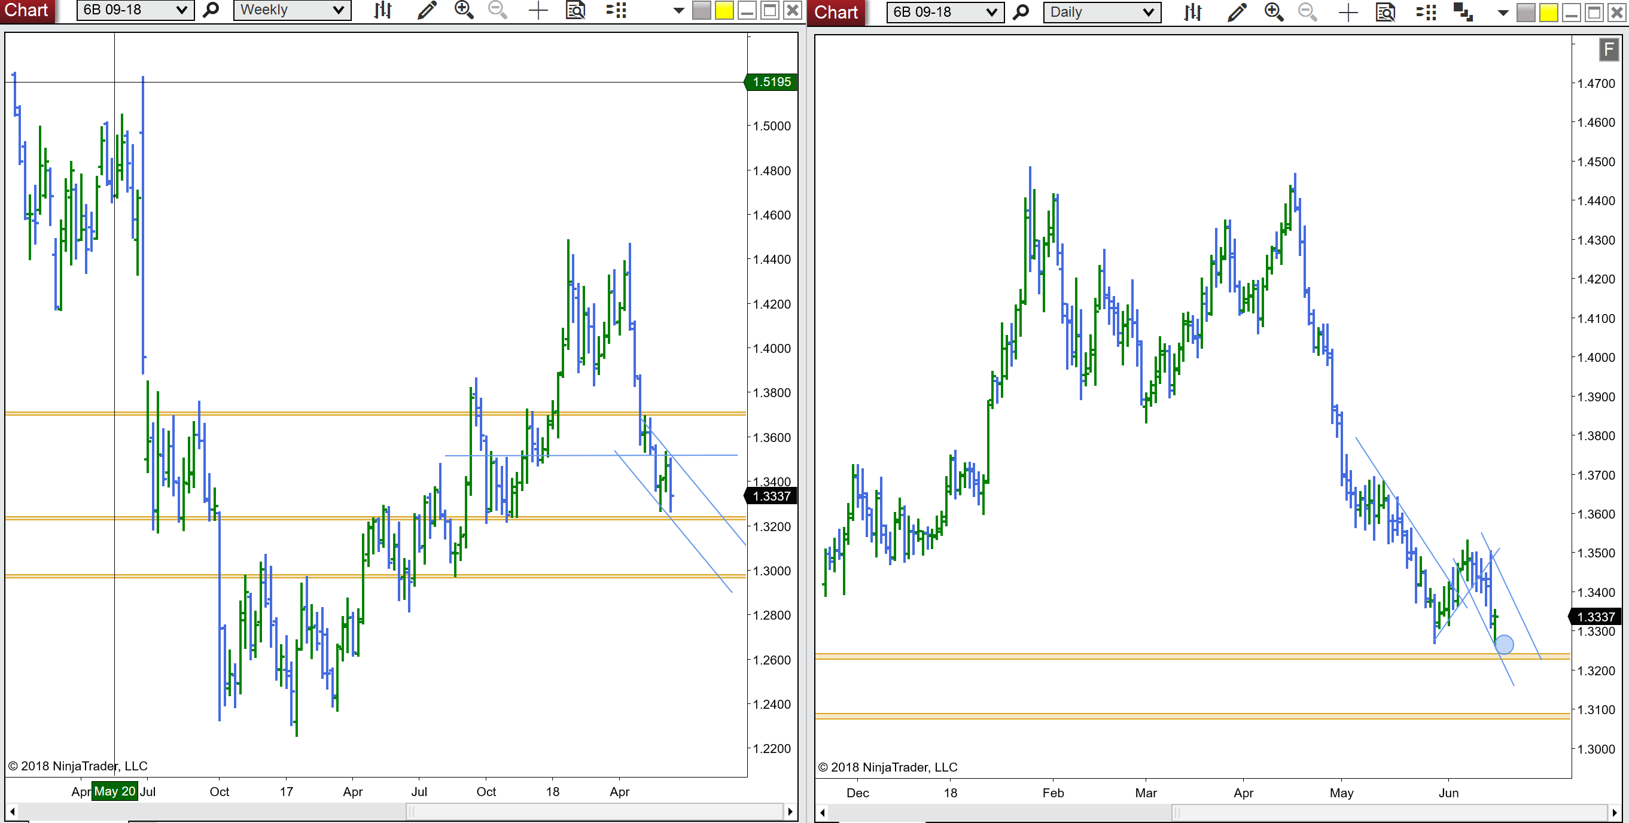
Task: Expand the toolbar overflow arrow in Daily chart
Action: tap(1503, 13)
